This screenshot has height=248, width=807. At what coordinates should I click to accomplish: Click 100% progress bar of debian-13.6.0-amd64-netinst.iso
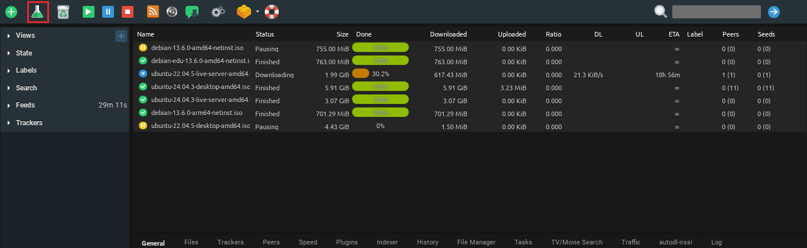pyautogui.click(x=380, y=48)
